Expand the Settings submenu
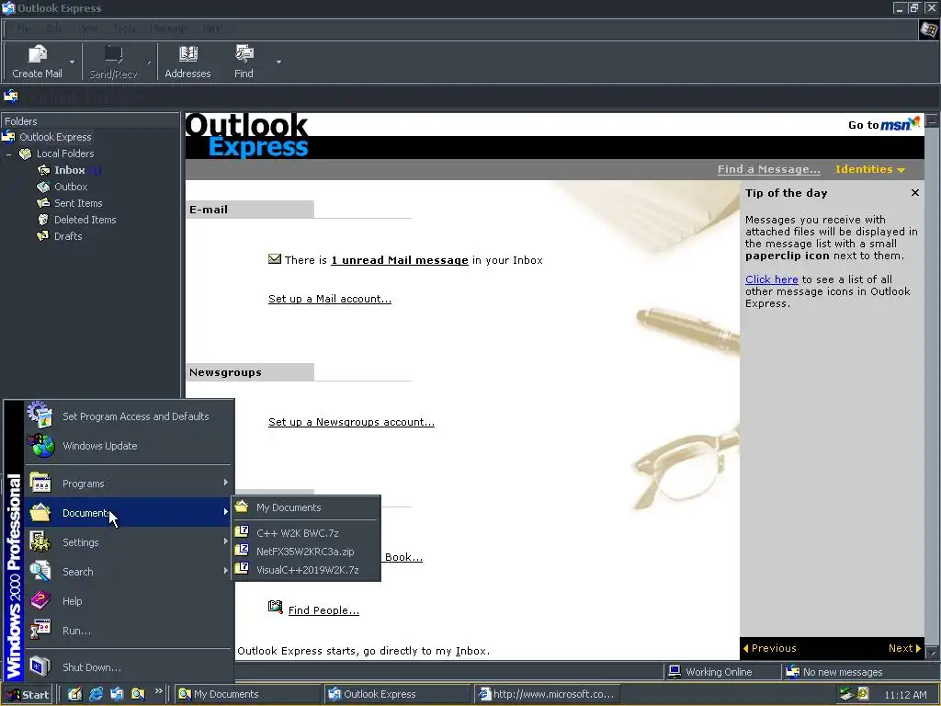The image size is (941, 706). pos(129,542)
